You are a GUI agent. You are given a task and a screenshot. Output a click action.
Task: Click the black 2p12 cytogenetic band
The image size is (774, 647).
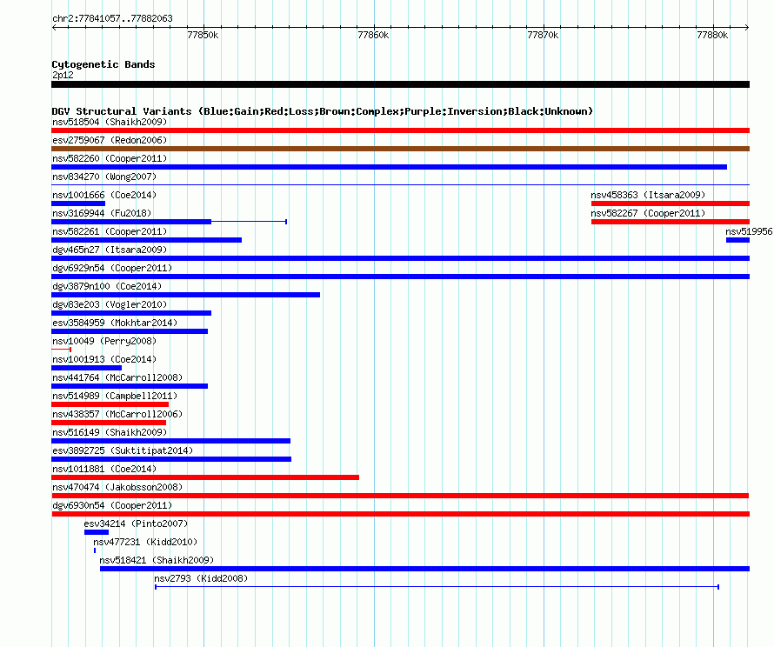(x=400, y=84)
